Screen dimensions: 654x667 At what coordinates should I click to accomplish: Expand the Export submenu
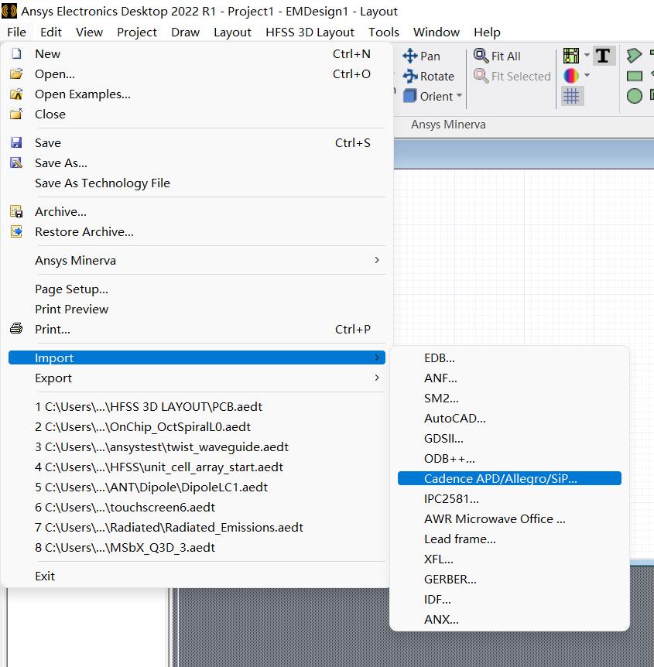[53, 378]
